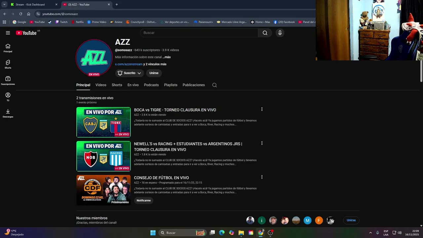Open CONSEJO DE FÚTBOL EN VIVO title
Screen dimensions: 423x238
[162, 178]
